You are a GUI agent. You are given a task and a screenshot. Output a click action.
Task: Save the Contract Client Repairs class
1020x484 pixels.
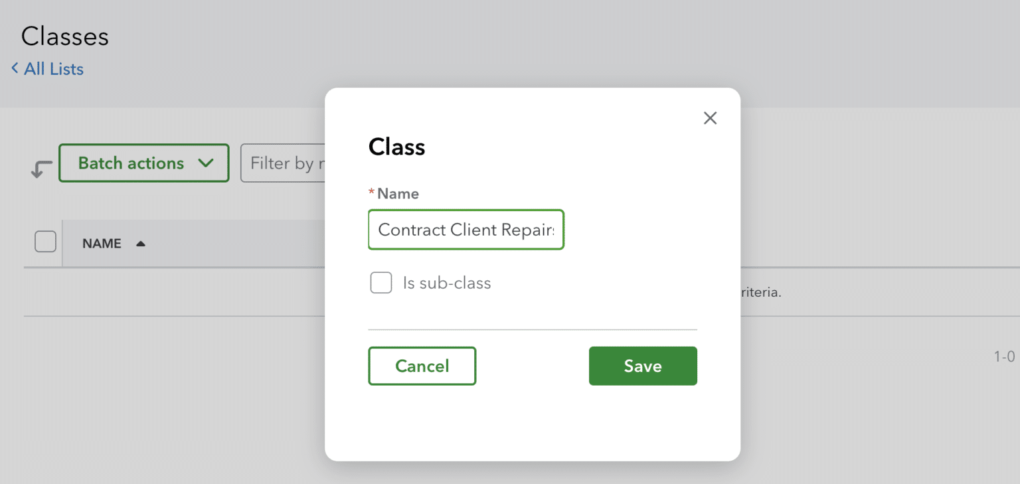pos(642,366)
